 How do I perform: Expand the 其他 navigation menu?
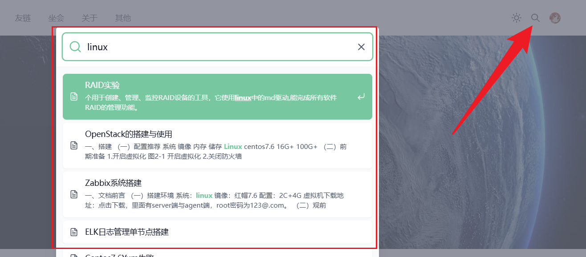[123, 18]
